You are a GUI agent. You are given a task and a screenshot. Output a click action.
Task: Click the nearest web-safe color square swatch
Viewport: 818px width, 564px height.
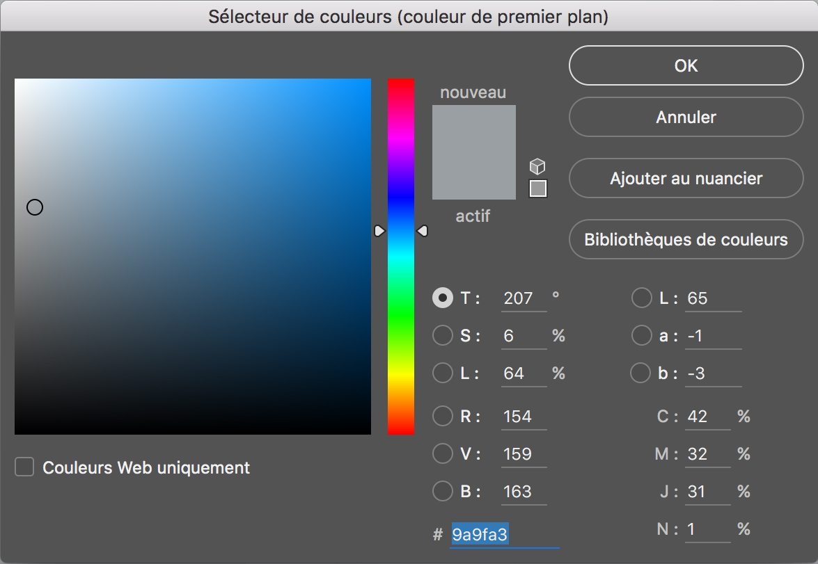pyautogui.click(x=537, y=188)
